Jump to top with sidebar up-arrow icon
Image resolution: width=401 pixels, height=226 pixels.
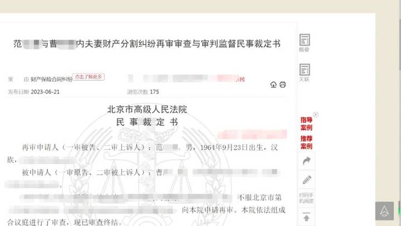(x=306, y=217)
